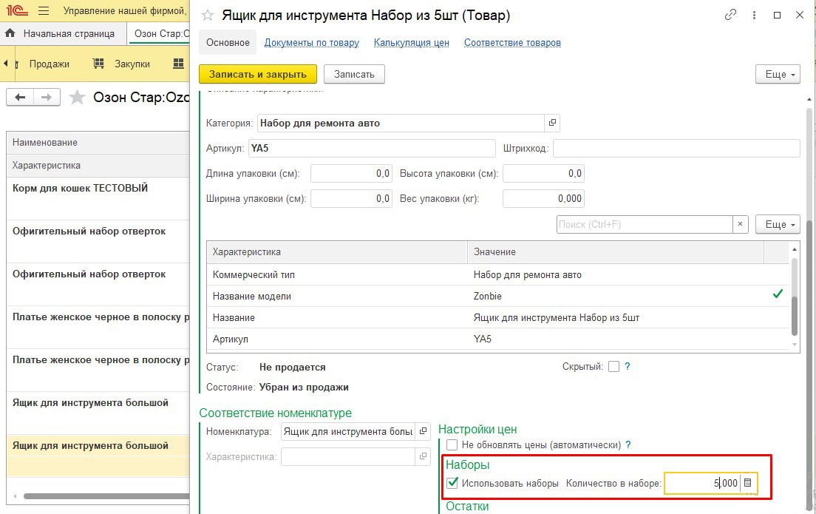Click the Записать button
The width and height of the screenshot is (816, 514).
(354, 75)
